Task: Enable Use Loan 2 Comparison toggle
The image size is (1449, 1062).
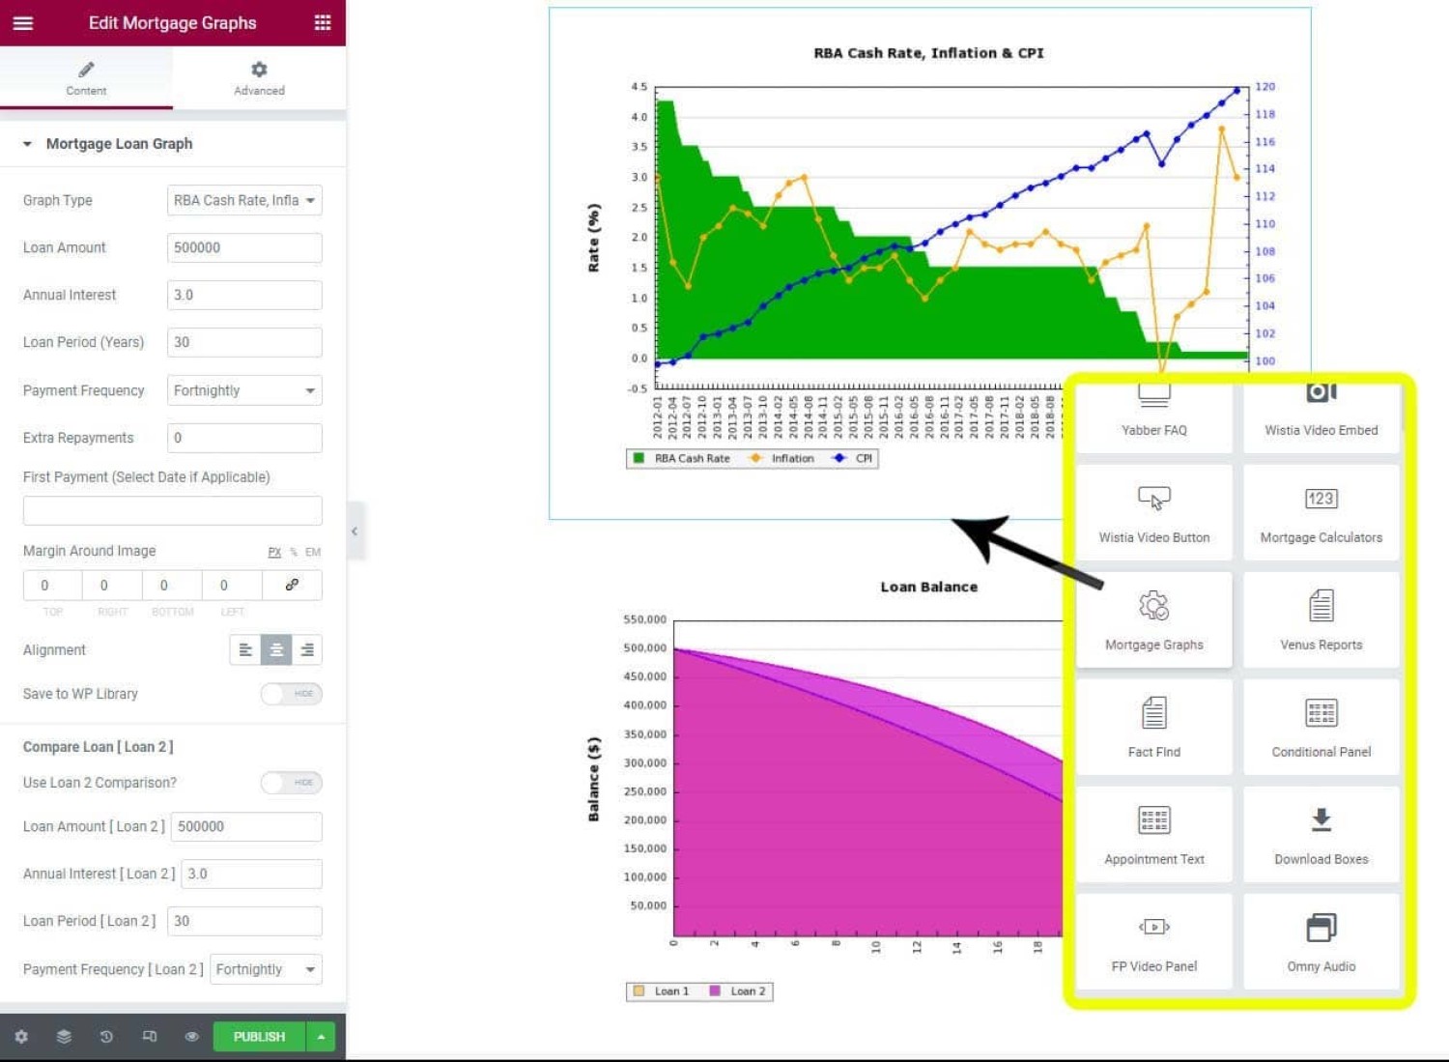Action: [291, 783]
